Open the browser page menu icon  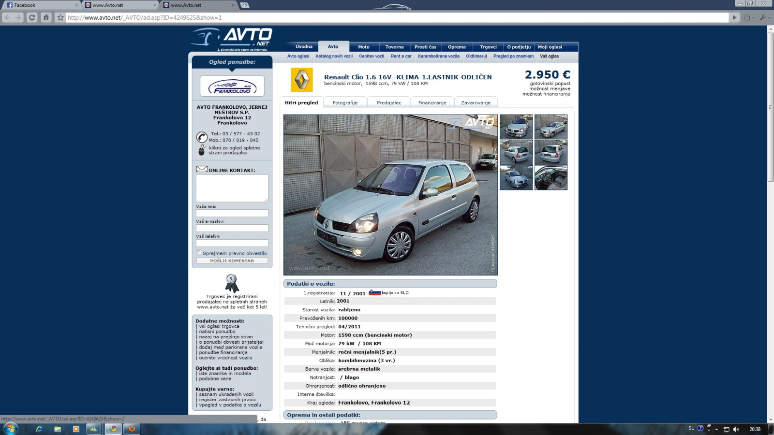click(x=749, y=17)
